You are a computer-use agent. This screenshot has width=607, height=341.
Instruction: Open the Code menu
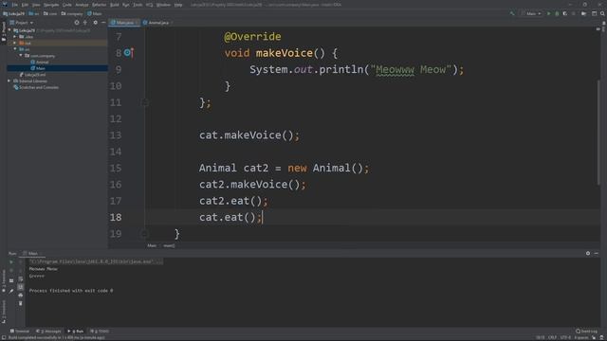67,5
